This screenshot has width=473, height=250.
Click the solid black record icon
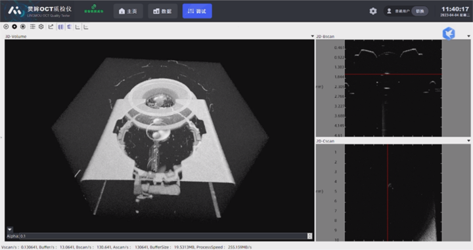tap(14, 27)
